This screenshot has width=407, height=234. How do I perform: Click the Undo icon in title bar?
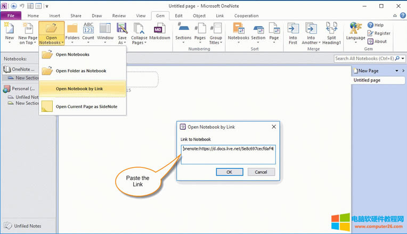click(x=22, y=6)
